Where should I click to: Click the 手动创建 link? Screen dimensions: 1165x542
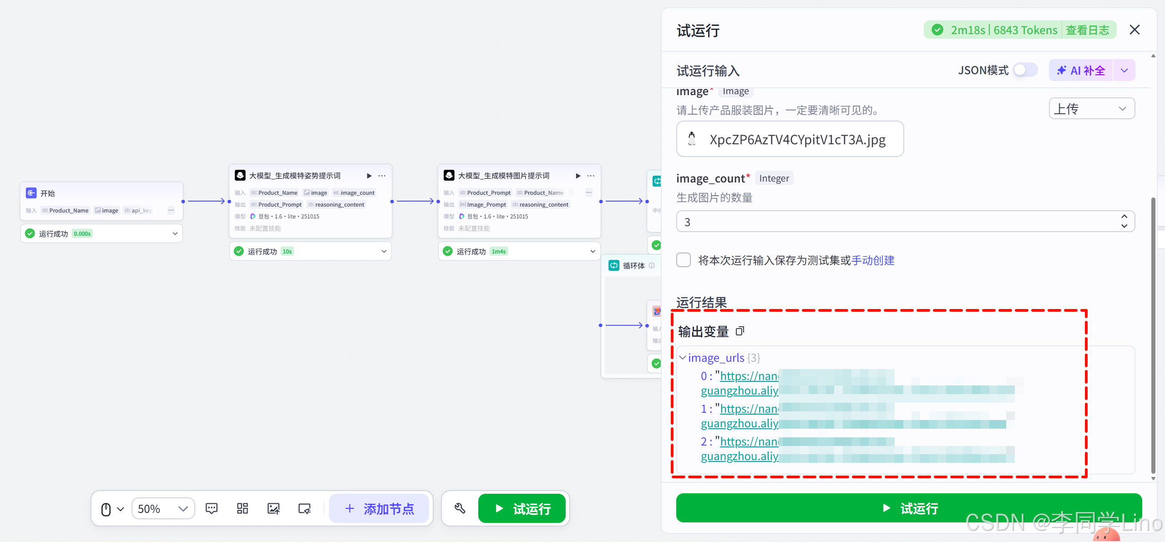(x=872, y=260)
